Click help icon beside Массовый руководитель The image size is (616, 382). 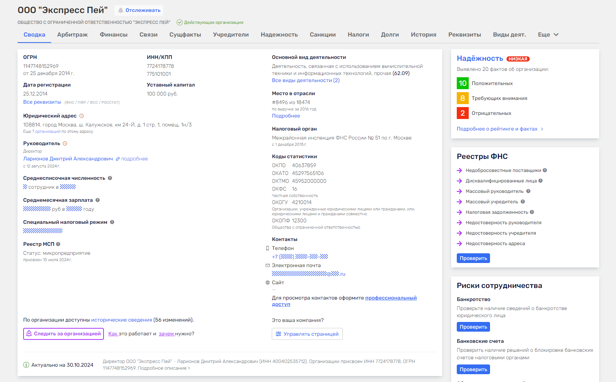528,191
